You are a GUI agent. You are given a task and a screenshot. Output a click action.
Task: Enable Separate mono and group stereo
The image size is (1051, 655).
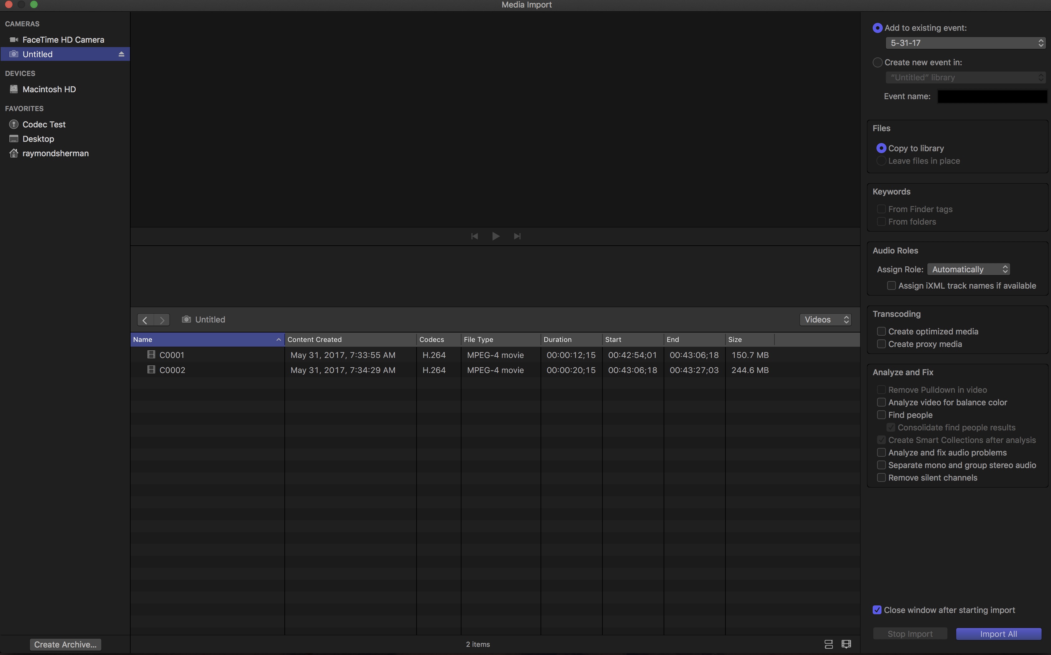[x=881, y=465]
